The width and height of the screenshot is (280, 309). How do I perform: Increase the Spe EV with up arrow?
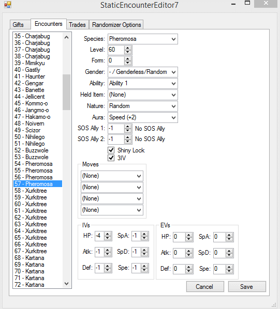coord(229,267)
